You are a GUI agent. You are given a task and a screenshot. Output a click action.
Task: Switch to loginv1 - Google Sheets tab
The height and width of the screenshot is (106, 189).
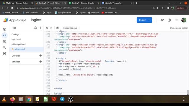(83, 3)
